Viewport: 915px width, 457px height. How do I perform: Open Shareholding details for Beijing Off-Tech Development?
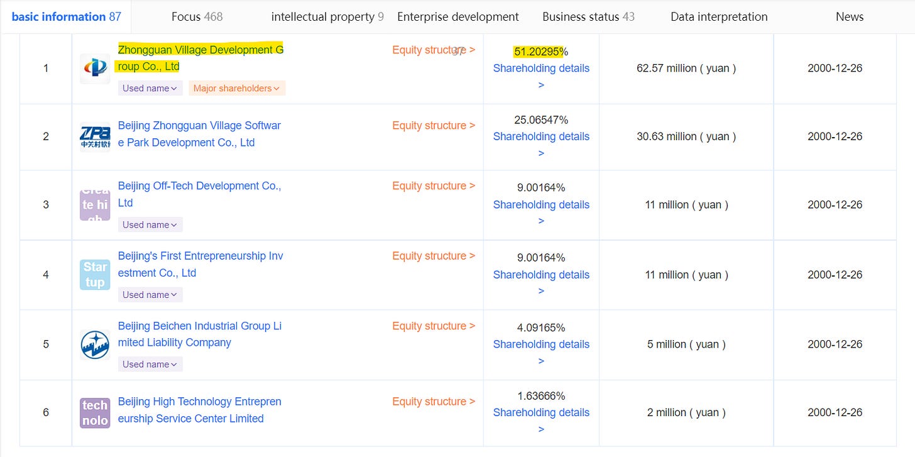coord(541,212)
